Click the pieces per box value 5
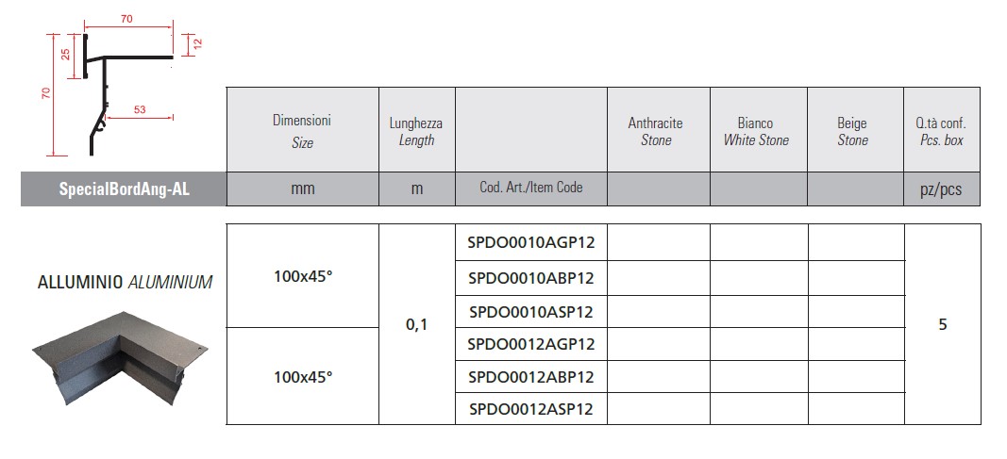Image resolution: width=1007 pixels, height=459 pixels. tap(942, 324)
